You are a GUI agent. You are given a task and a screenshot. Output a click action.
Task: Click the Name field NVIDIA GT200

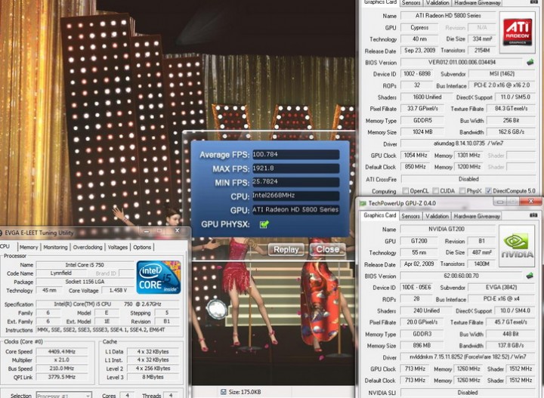coord(447,229)
